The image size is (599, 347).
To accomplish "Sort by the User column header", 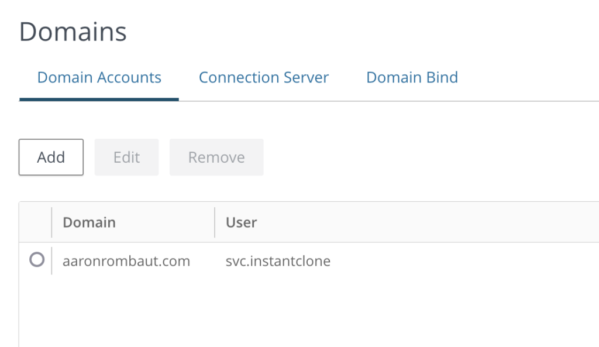I will click(241, 222).
